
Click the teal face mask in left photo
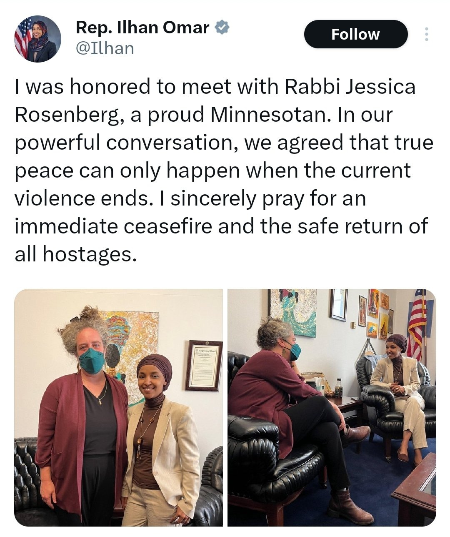(92, 361)
